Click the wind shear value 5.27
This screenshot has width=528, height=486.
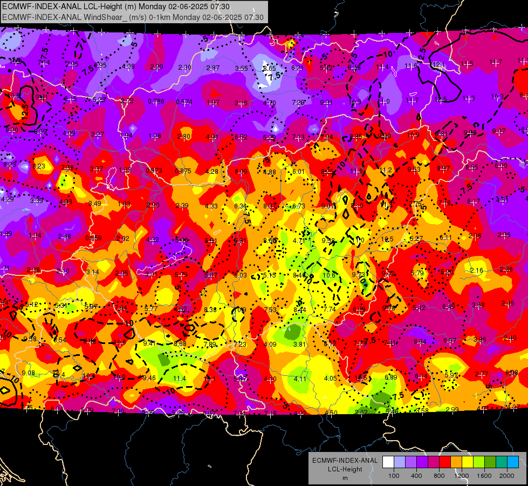tap(416, 238)
